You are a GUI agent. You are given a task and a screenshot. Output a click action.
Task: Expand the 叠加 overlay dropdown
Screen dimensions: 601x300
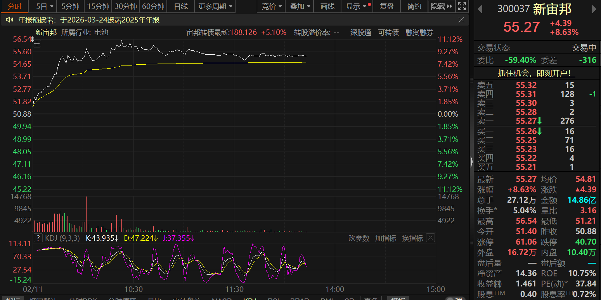tap(301, 6)
